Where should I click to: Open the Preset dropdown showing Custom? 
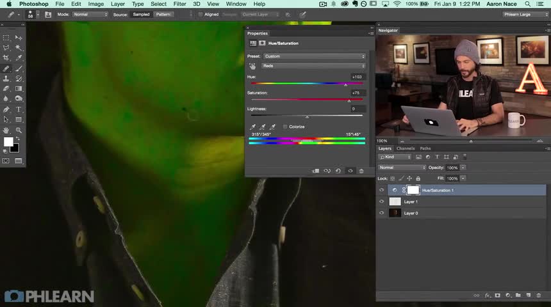(x=315, y=56)
